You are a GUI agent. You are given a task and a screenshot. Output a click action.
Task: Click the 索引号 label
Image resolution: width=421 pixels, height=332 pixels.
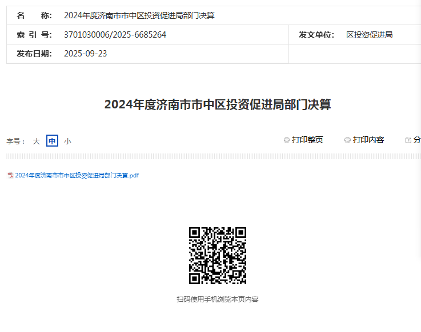(34, 35)
